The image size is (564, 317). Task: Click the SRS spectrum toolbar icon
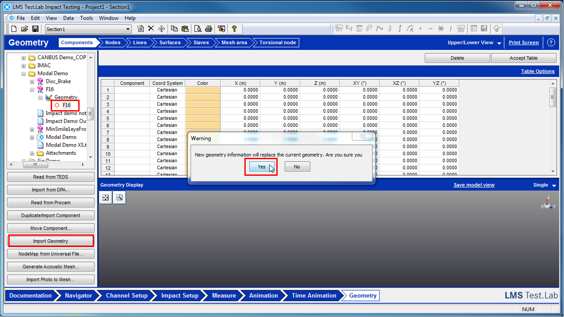tap(461, 29)
